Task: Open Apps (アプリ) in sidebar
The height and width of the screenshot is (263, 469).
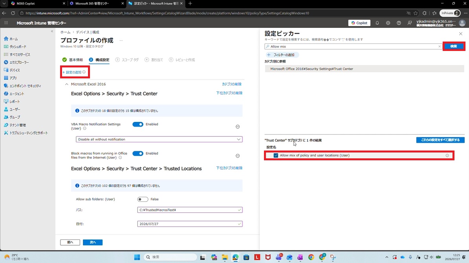Action: pos(10,78)
